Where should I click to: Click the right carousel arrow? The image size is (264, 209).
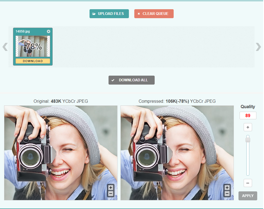pyautogui.click(x=258, y=47)
